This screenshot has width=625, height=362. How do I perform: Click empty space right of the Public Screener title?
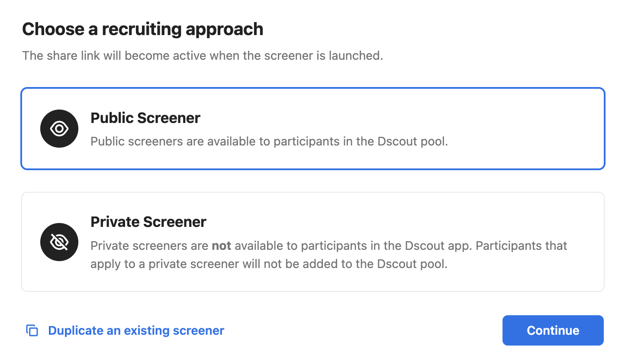(x=390, y=118)
